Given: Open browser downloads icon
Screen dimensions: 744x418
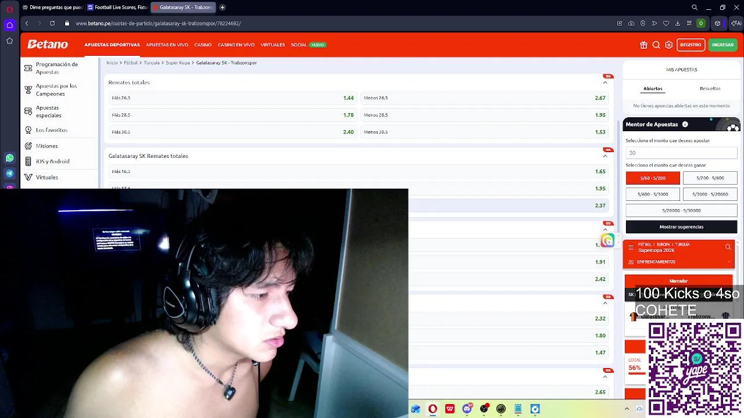Looking at the screenshot, I should click(x=678, y=23).
